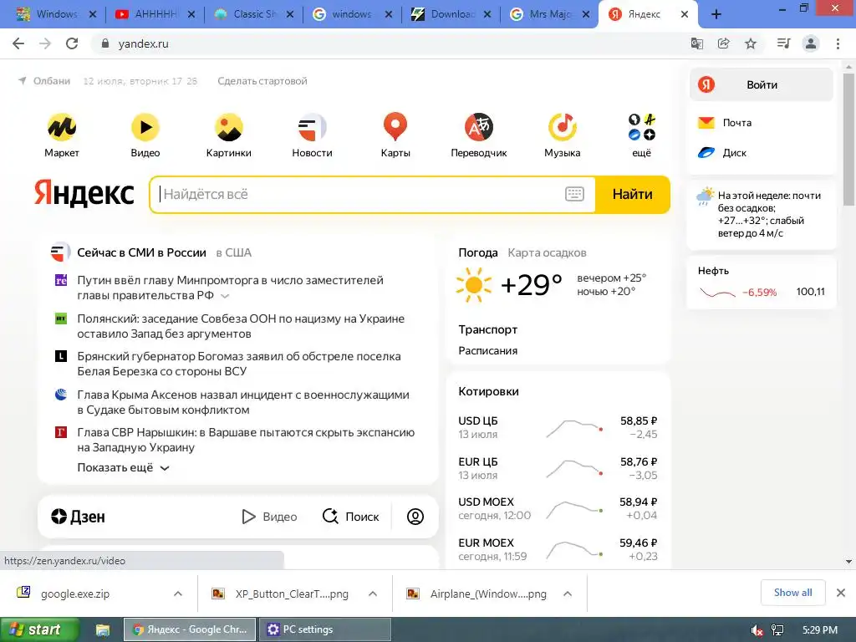Open Chrome profile avatar

(x=811, y=43)
